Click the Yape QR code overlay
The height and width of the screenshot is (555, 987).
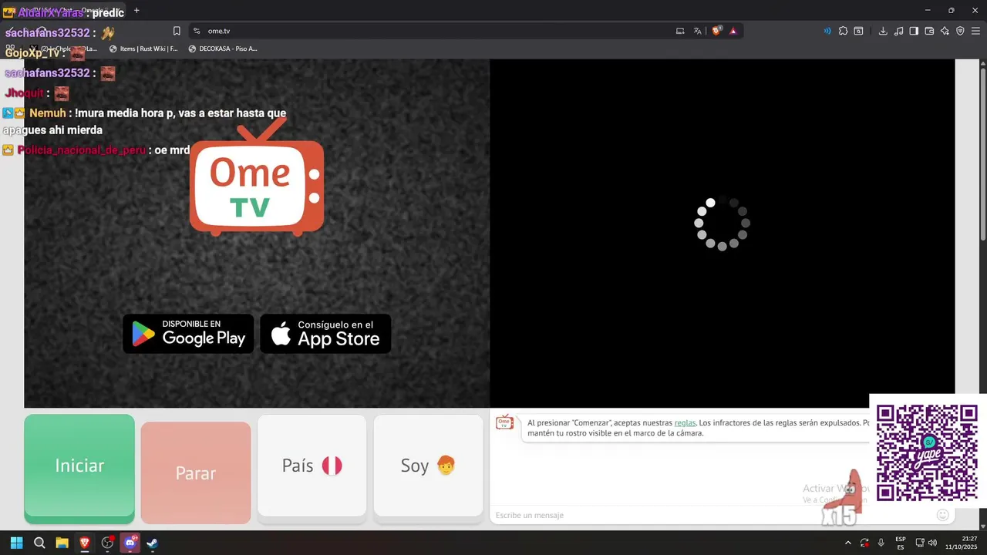click(928, 452)
